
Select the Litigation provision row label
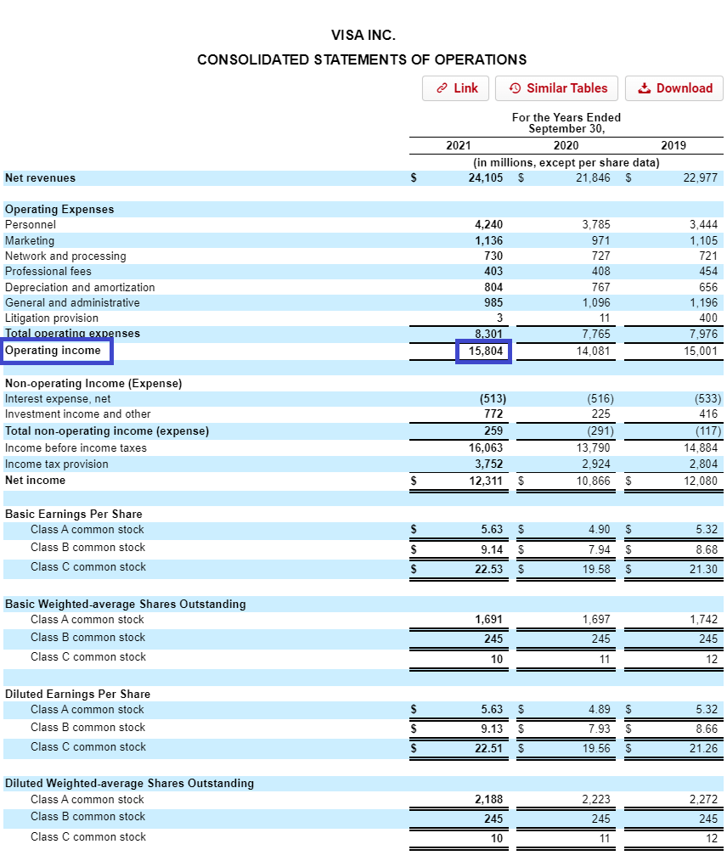(52, 318)
